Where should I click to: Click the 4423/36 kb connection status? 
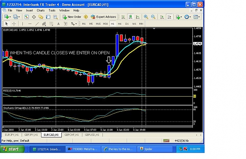point(181,141)
